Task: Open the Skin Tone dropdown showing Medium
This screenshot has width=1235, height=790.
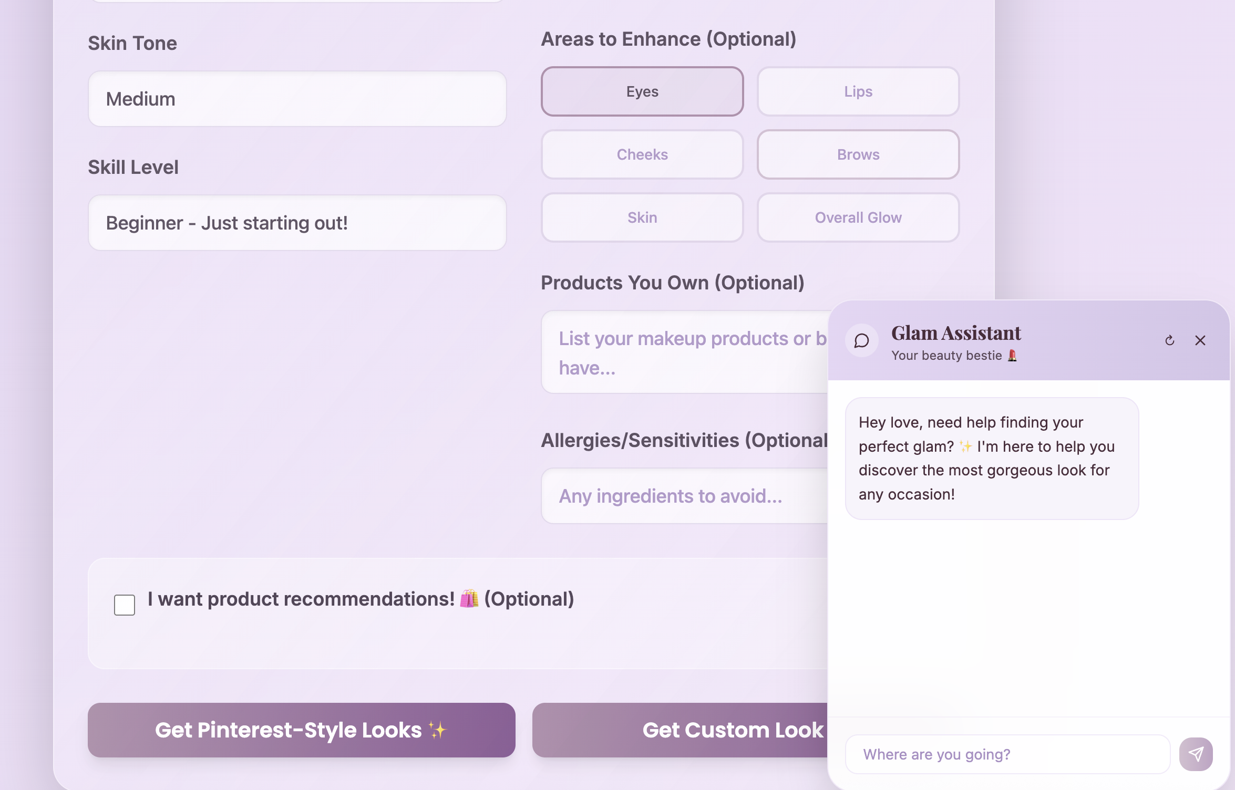Action: [x=297, y=99]
